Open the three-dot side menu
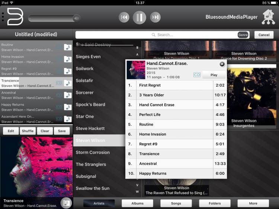279x209 pixels. (x=3, y=17)
